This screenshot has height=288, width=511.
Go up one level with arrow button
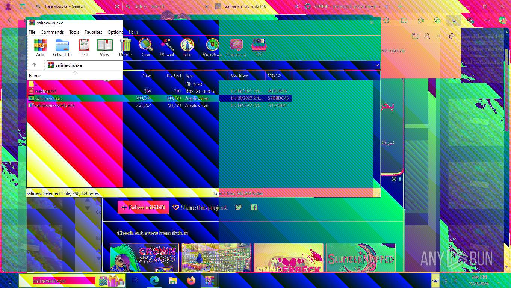point(34,65)
